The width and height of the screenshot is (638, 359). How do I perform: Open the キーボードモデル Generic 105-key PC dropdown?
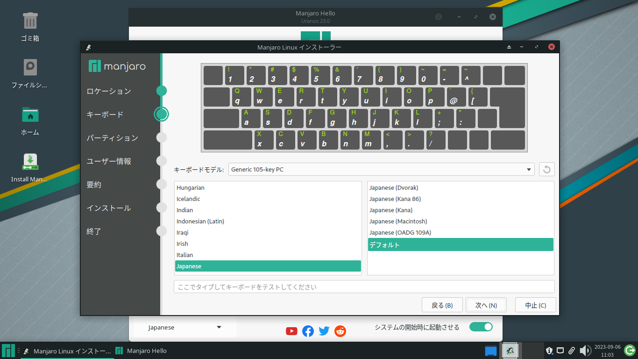click(382, 169)
